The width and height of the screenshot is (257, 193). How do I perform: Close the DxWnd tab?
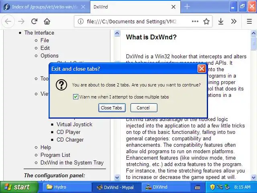pos(173,7)
